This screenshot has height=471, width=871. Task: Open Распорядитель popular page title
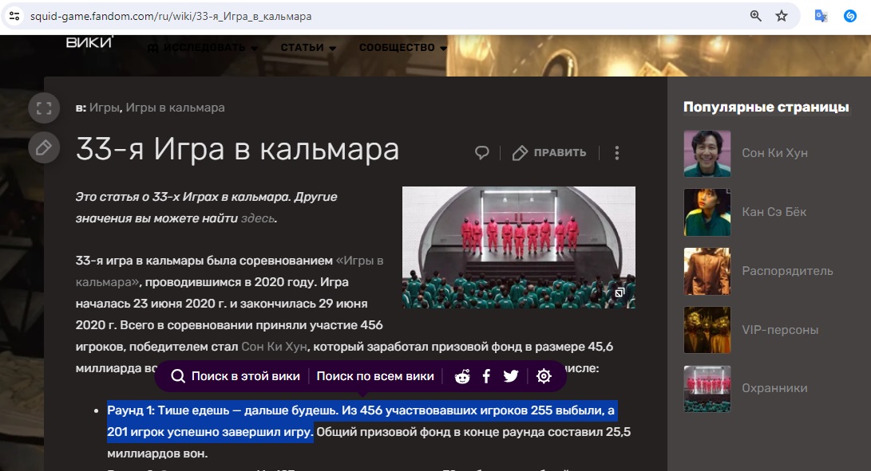tap(788, 271)
